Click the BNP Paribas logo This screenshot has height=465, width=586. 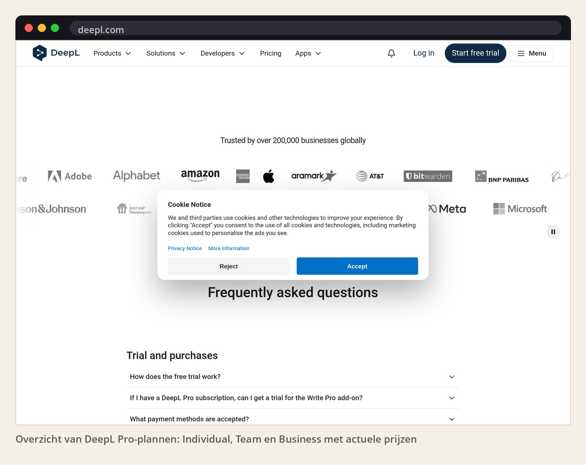[x=502, y=176]
